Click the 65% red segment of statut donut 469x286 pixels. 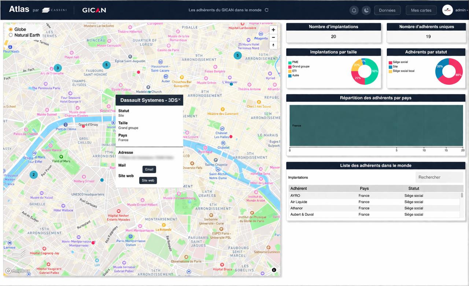click(x=459, y=74)
